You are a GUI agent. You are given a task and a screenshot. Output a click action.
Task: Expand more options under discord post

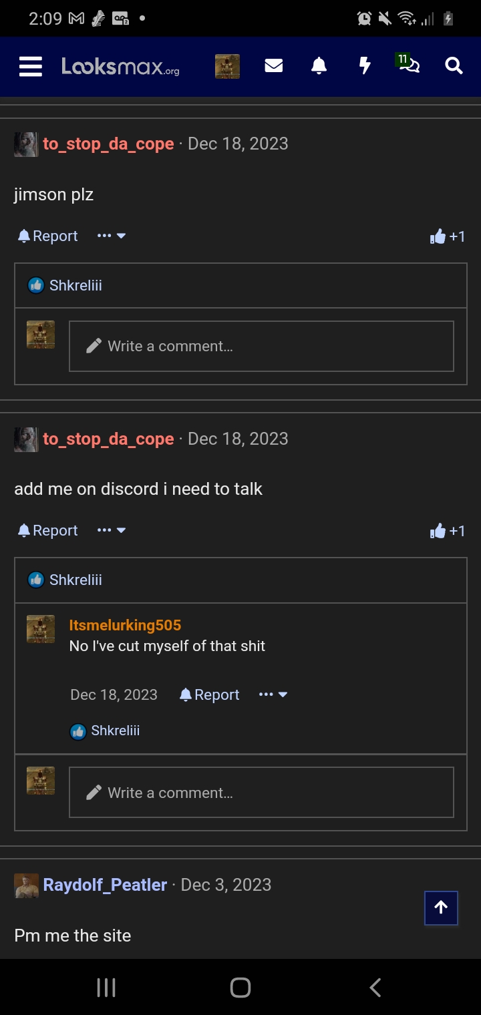[112, 530]
